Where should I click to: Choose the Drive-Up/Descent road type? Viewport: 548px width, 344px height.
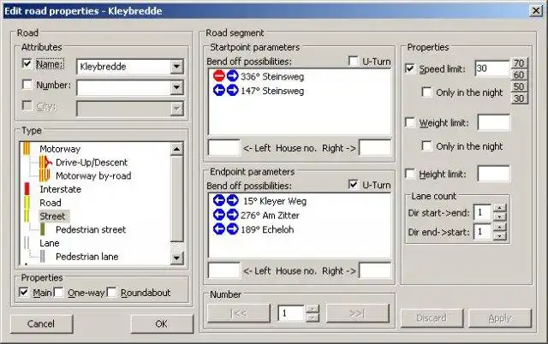(x=92, y=163)
